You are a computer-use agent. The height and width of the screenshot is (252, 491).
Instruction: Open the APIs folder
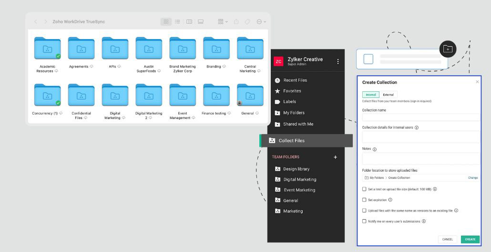click(x=115, y=48)
